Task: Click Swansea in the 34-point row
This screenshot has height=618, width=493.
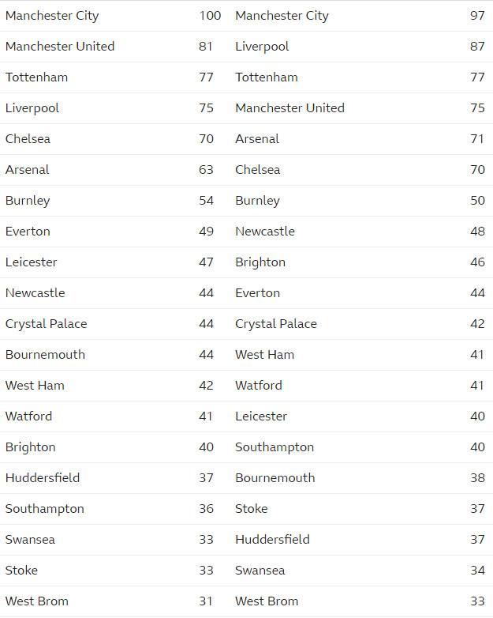Action: pyautogui.click(x=260, y=571)
